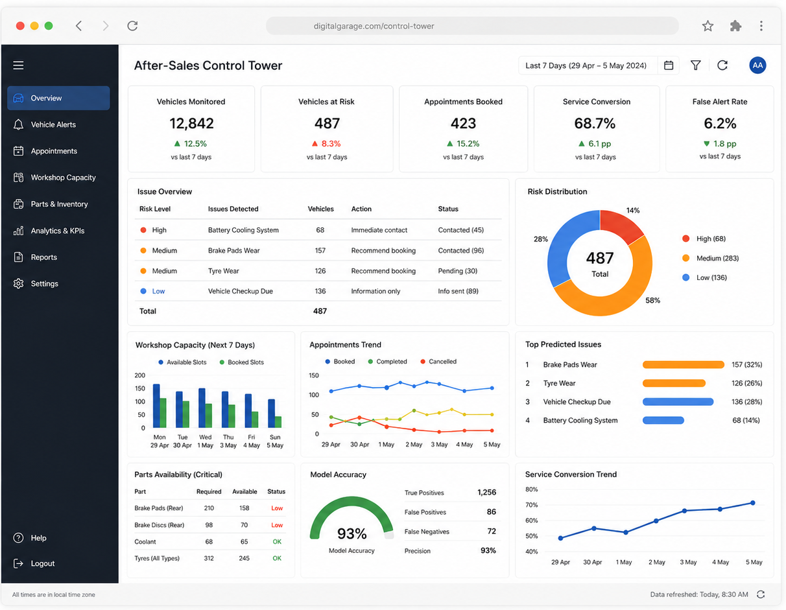Select the Battery Cooling System issue row
This screenshot has width=786, height=610.
[320, 230]
